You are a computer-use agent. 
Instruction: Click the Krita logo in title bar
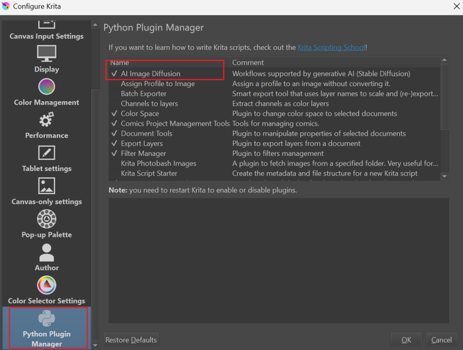click(x=6, y=6)
